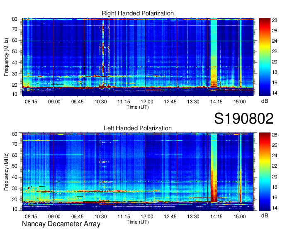The width and height of the screenshot is (282, 229).
Task: Click "28" value on the lower color bar
Action: pyautogui.click(x=275, y=135)
